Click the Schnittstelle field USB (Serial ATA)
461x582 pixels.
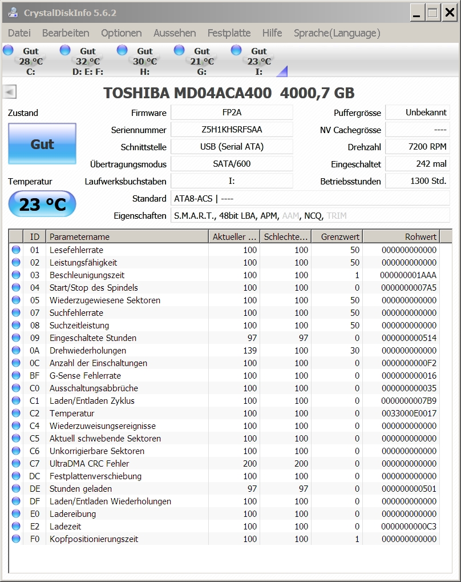tap(232, 147)
